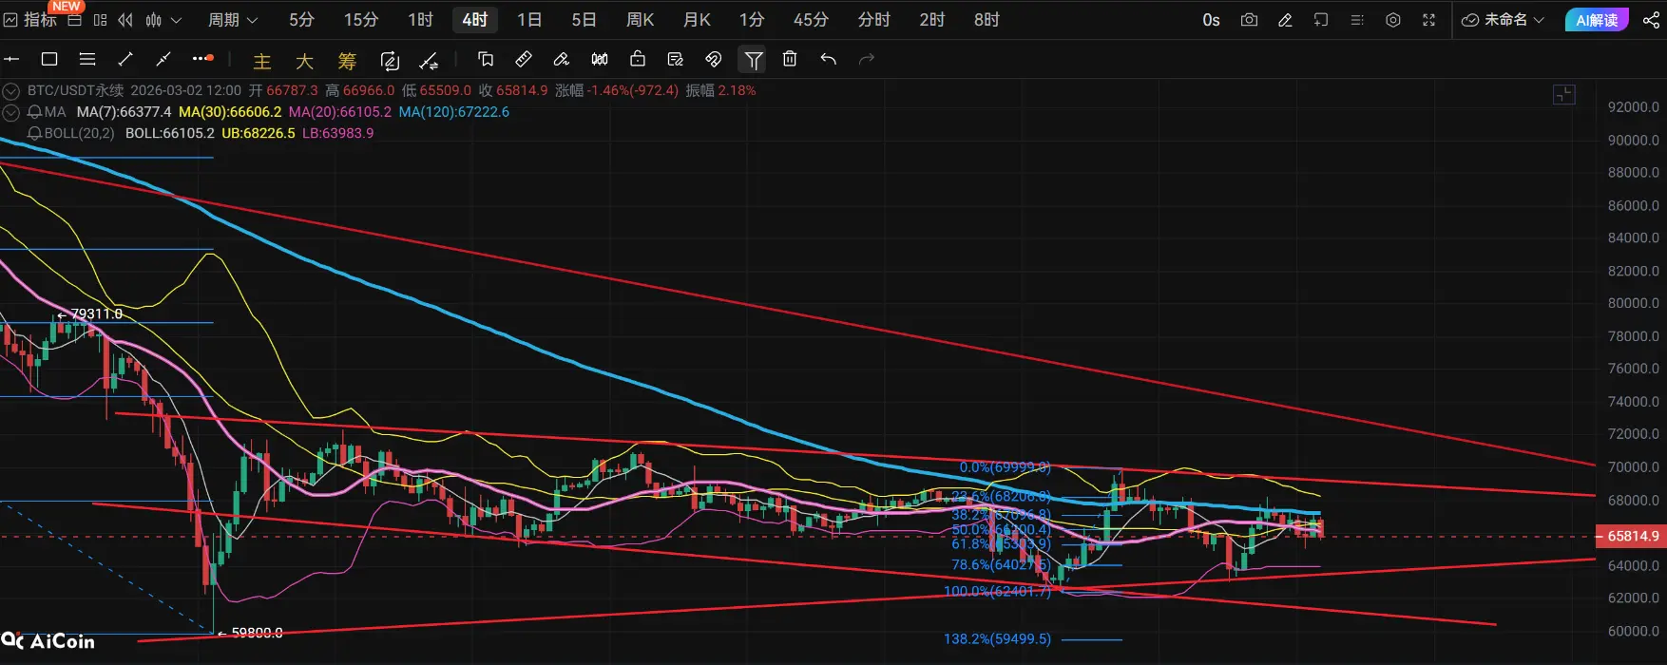Click the bell icon on MA row
The width and height of the screenshot is (1667, 665).
34,112
